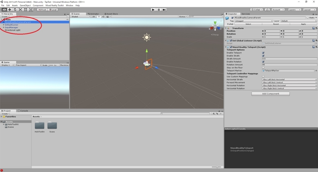Open the Tag dropdown showing Untagged
The width and height of the screenshot is (318, 172).
coord(253,21)
